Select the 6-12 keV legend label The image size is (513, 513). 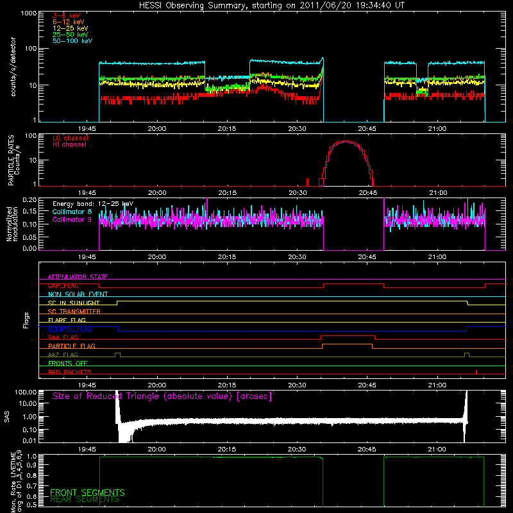(69, 22)
